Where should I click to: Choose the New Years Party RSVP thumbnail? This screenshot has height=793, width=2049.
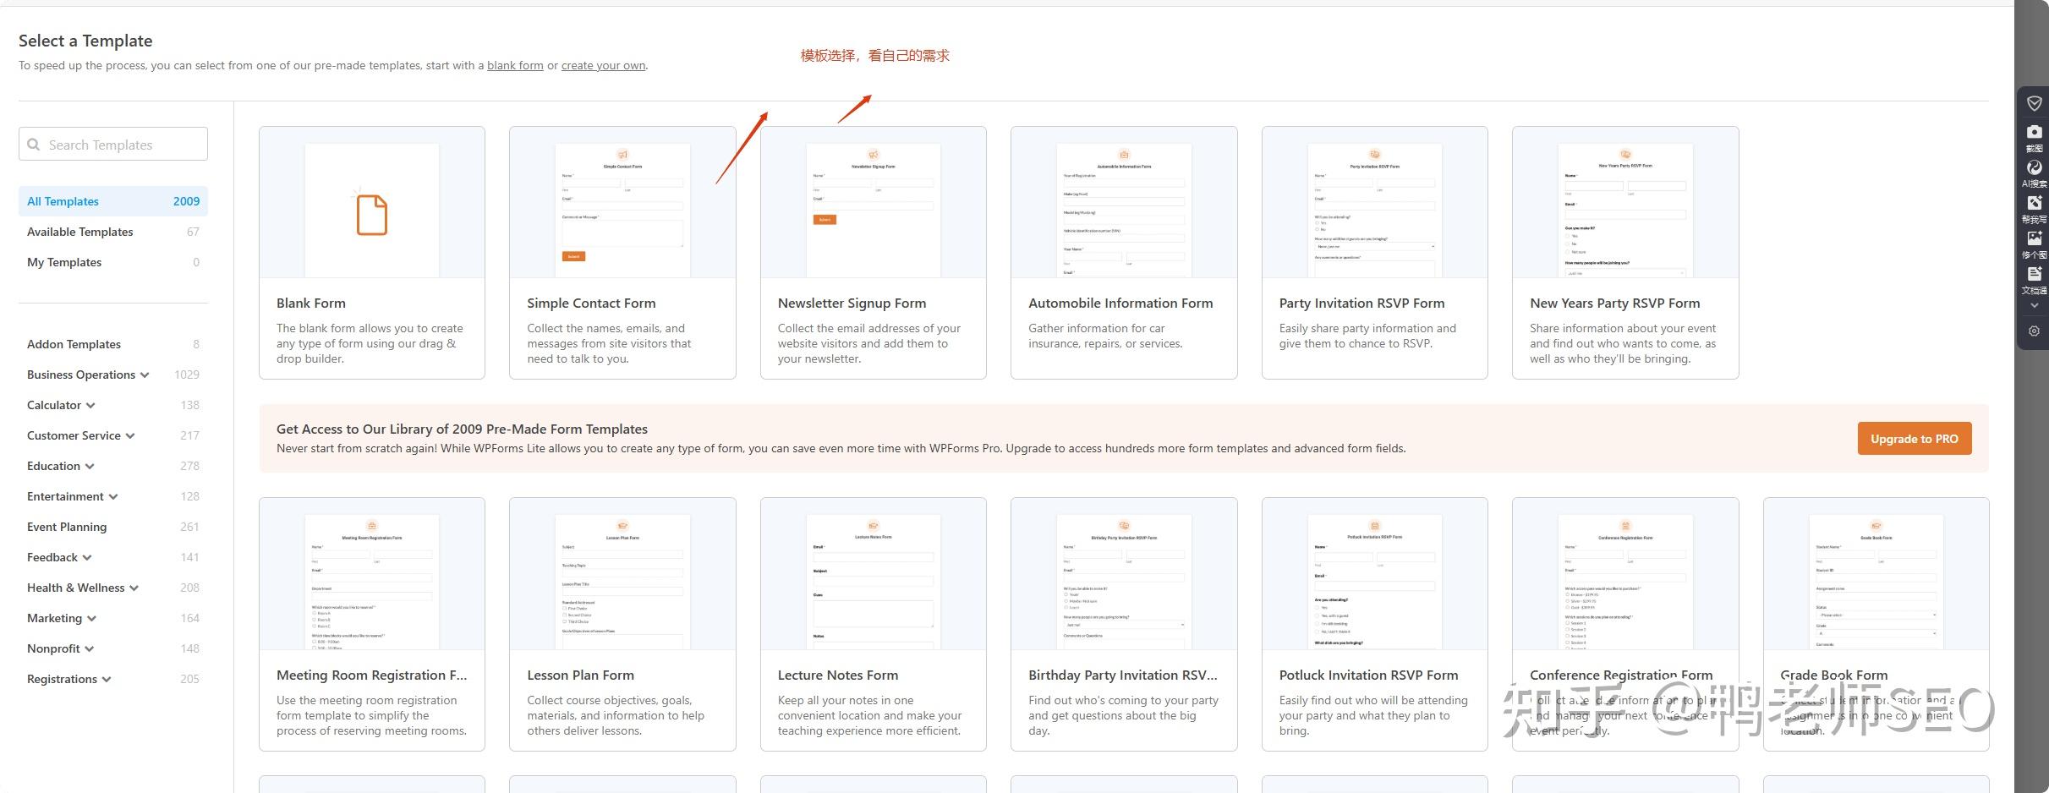pyautogui.click(x=1625, y=202)
